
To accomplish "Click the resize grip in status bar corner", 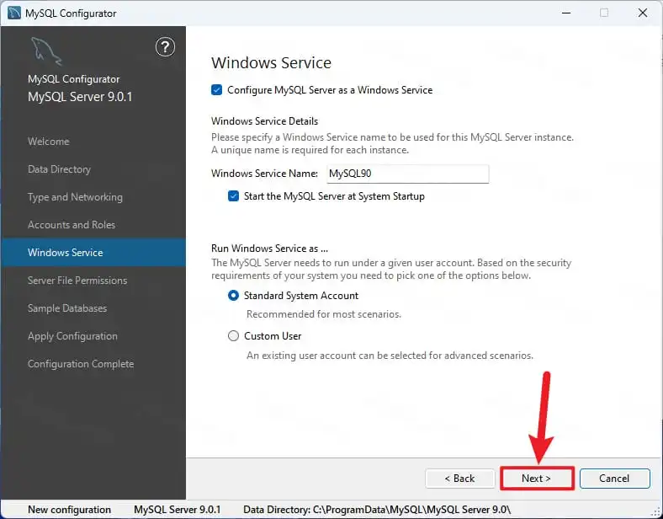I will pyautogui.click(x=655, y=511).
